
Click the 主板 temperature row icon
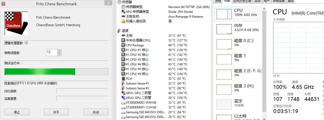point(123,35)
